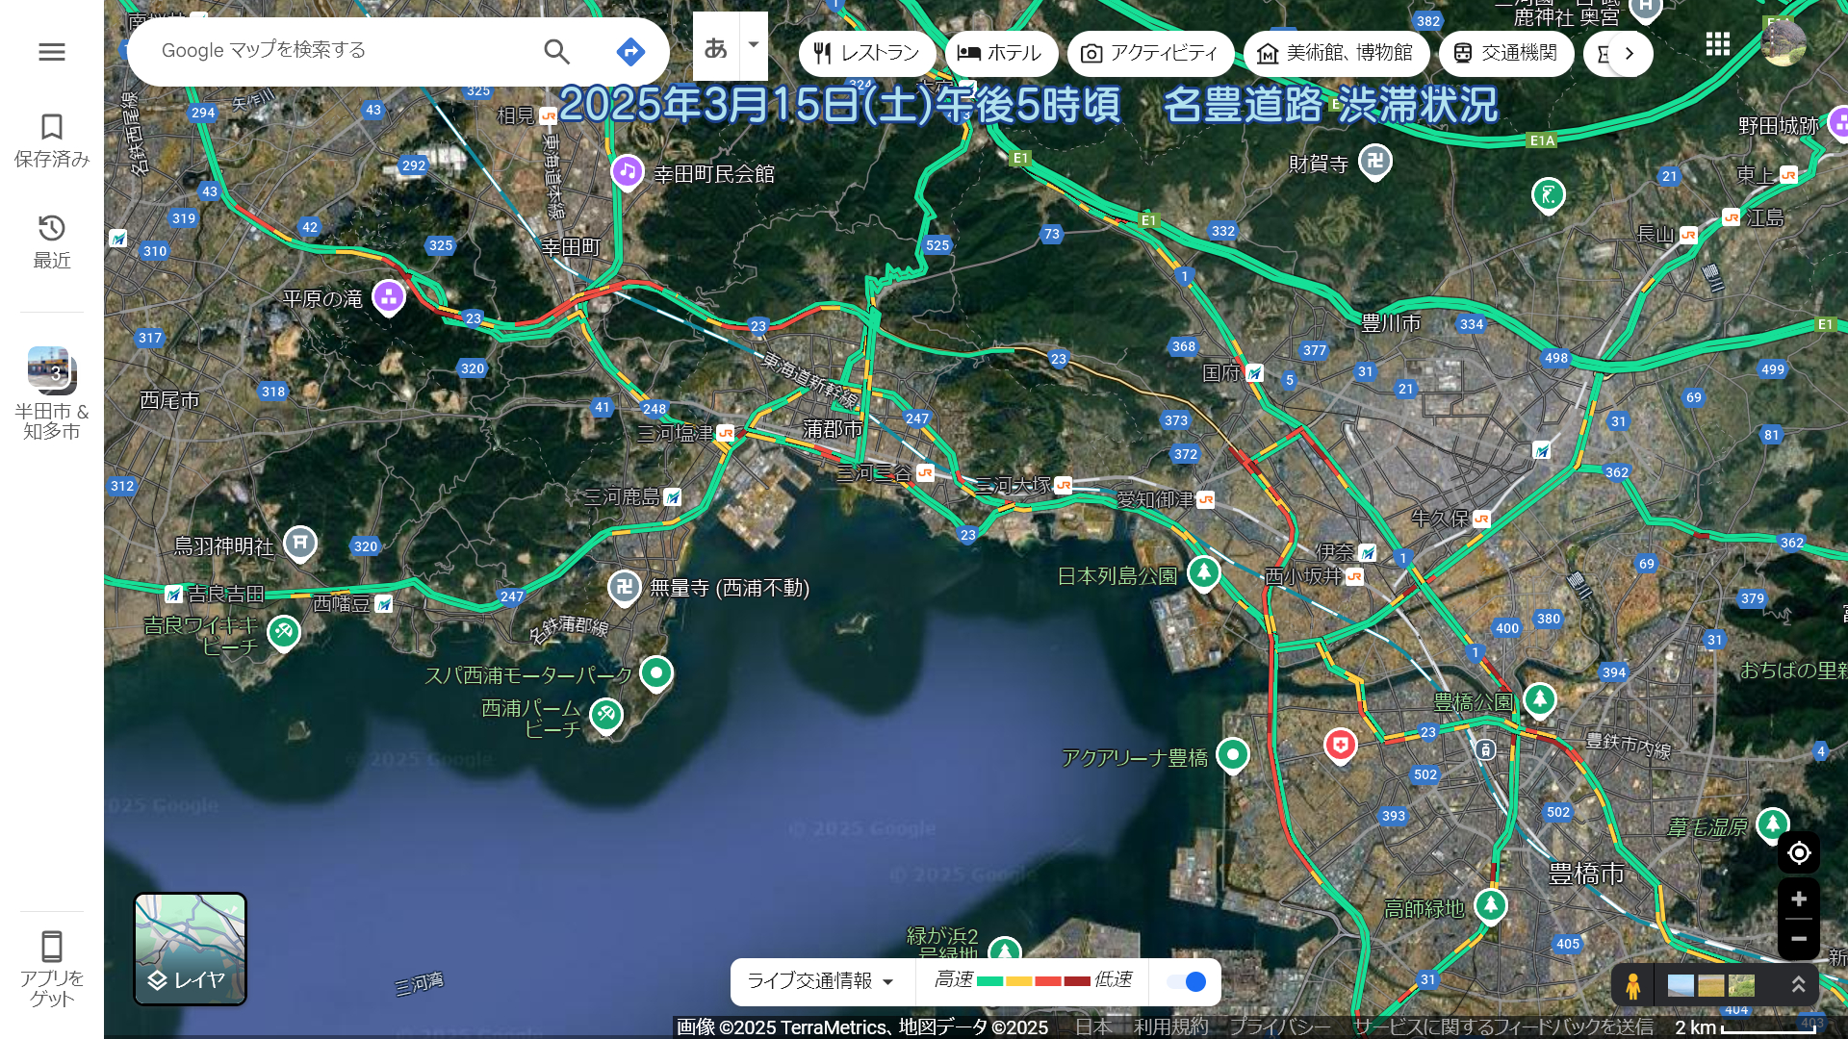Image resolution: width=1848 pixels, height=1039 pixels.
Task: Open 半田市 & 知多市 recent thumbnail
Action: click(52, 393)
